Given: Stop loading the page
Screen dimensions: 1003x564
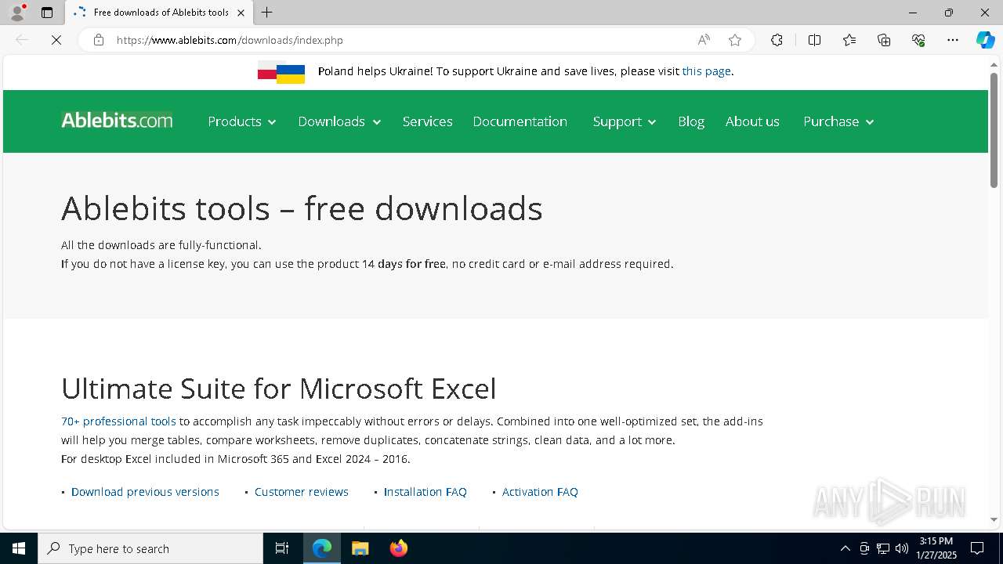Looking at the screenshot, I should coord(56,40).
